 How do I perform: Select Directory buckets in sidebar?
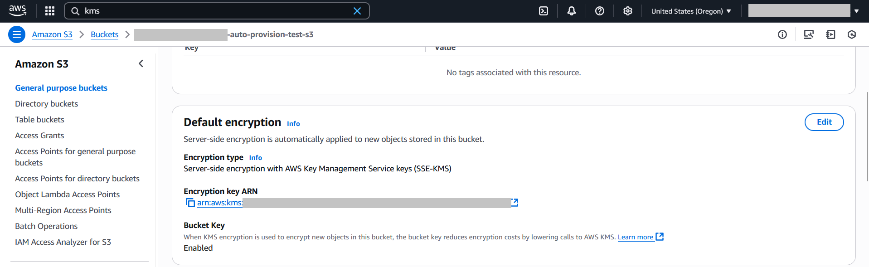coord(46,104)
